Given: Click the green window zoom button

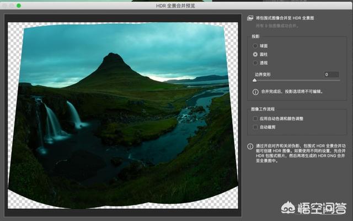Looking at the screenshot, I should (19, 6).
